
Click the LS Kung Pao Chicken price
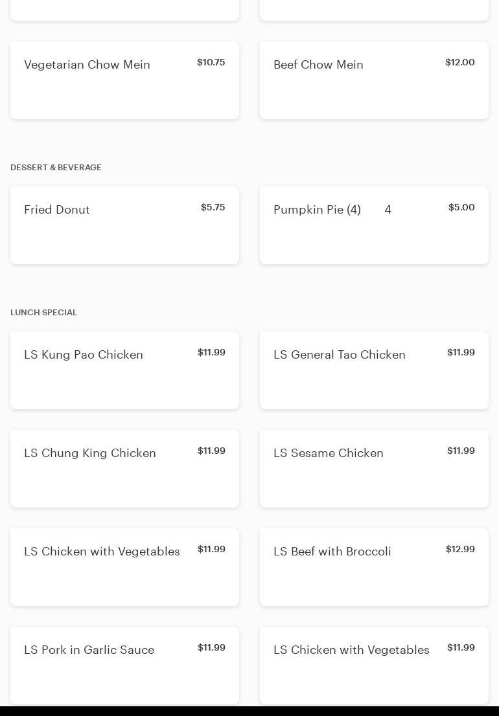click(x=211, y=352)
